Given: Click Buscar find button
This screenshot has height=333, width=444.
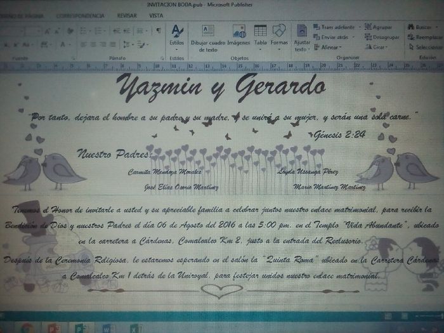Looking at the screenshot, I should [x=420, y=27].
